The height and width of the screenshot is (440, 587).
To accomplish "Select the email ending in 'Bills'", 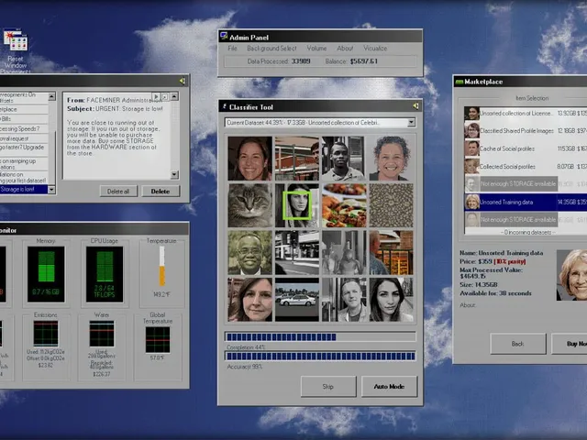I will click(x=24, y=119).
